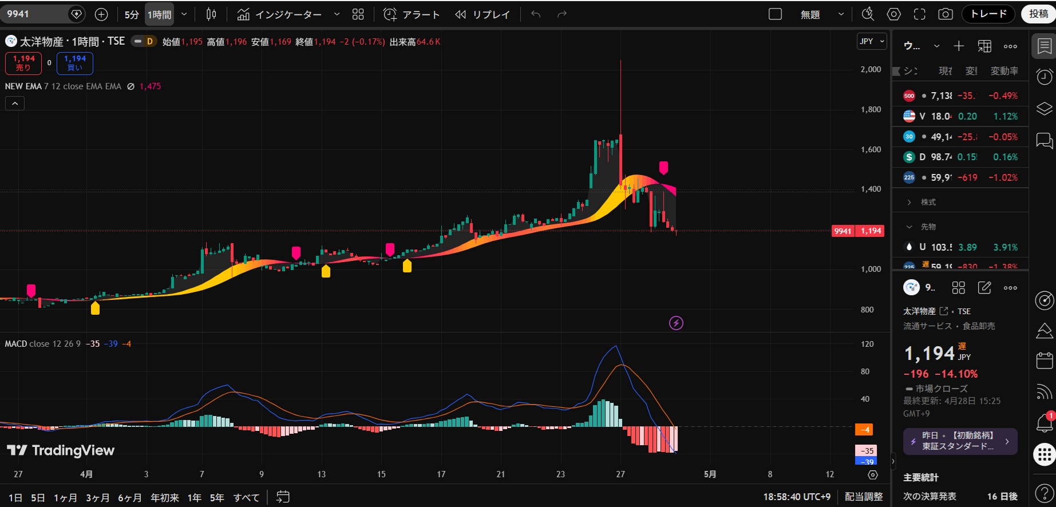Collapse the indicator legend with arrow toggle
This screenshot has width=1056, height=507.
tap(15, 104)
